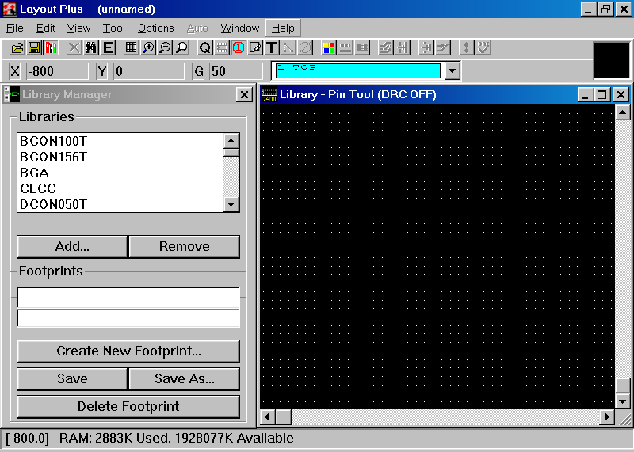
Task: Select the Text tool 'T' icon
Action: tap(272, 47)
